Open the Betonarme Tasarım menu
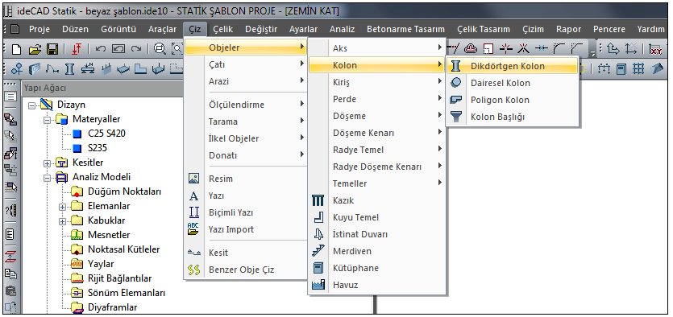The height and width of the screenshot is (317, 673). (x=405, y=29)
